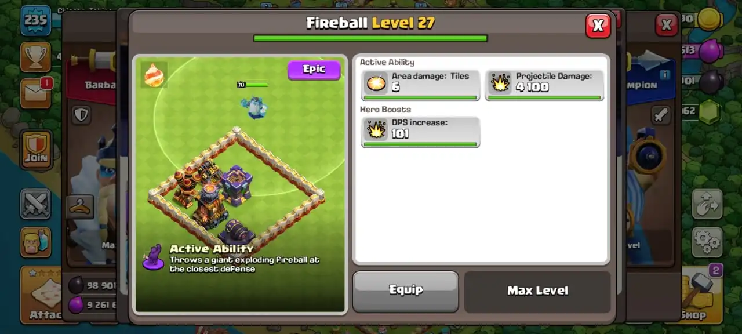The image size is (742, 334).
Task: Tap the builder villager face icon
Action: (35, 242)
